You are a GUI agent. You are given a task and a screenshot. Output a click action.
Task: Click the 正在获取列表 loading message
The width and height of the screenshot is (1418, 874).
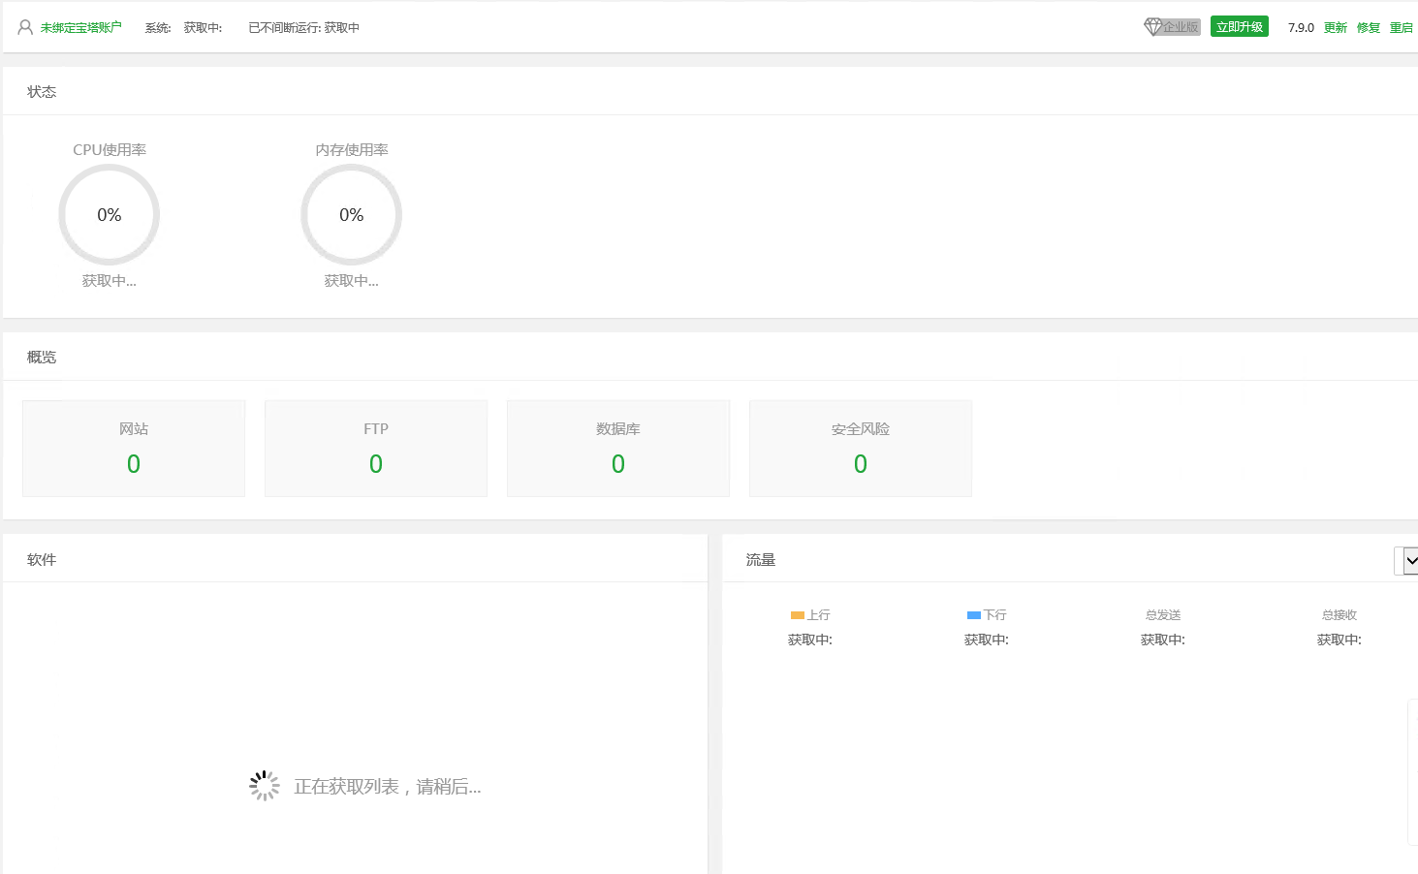[388, 787]
